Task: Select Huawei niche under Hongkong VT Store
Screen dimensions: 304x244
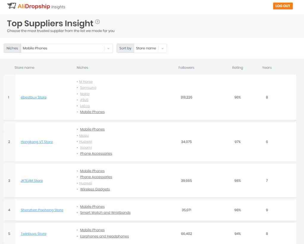Action: [85, 141]
